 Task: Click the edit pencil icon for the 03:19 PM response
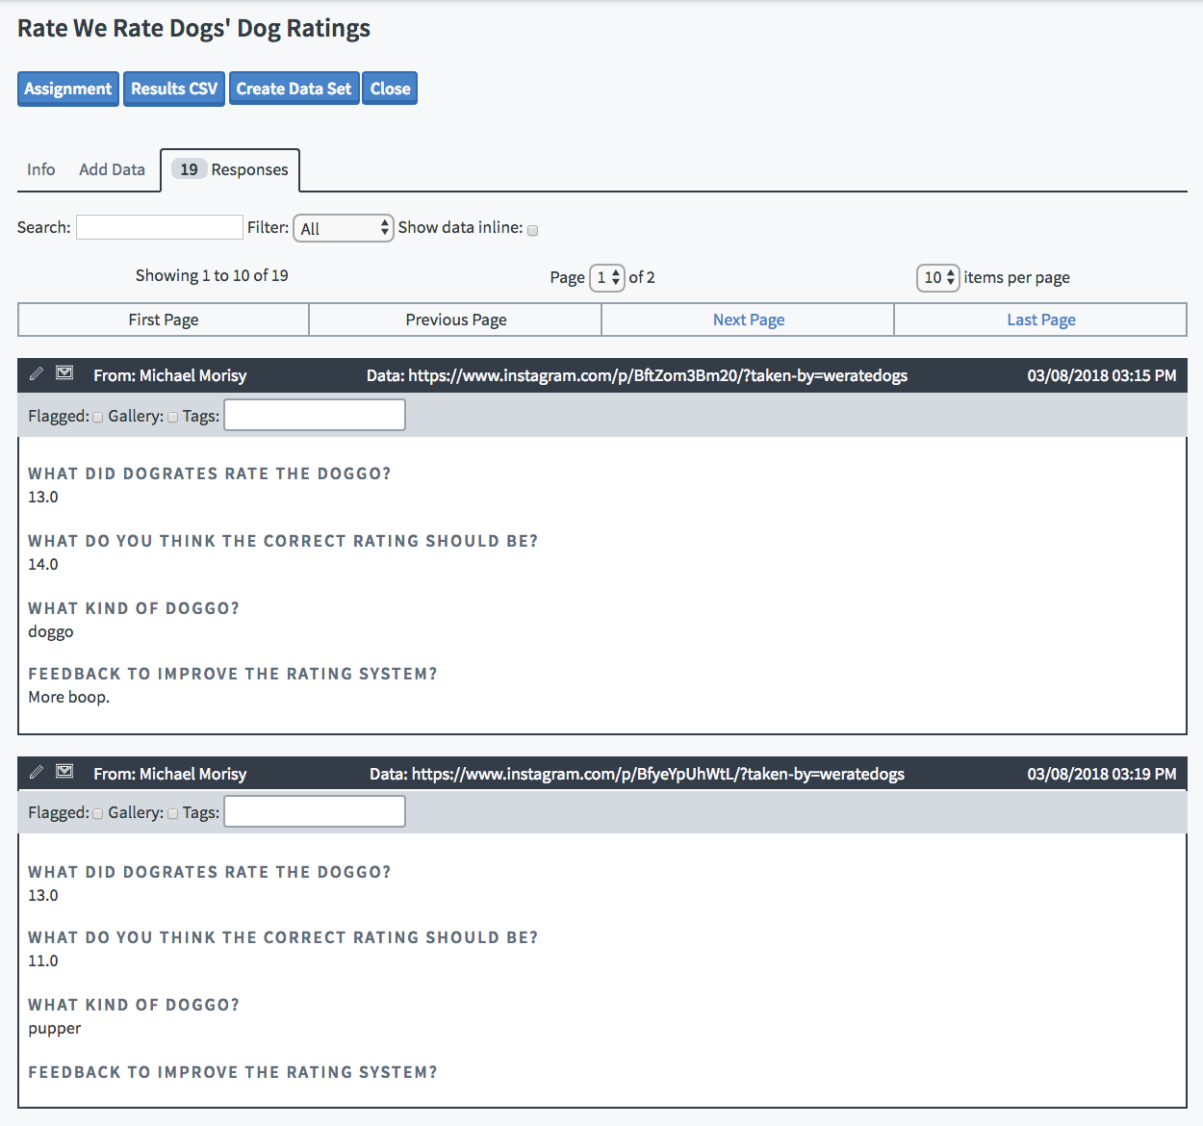[37, 772]
